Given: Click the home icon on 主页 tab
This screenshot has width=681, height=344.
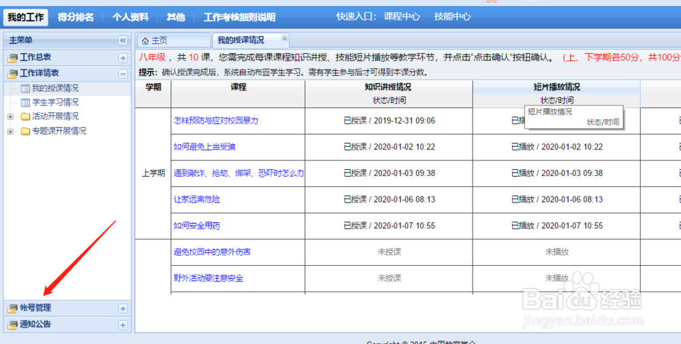Looking at the screenshot, I should 145,41.
